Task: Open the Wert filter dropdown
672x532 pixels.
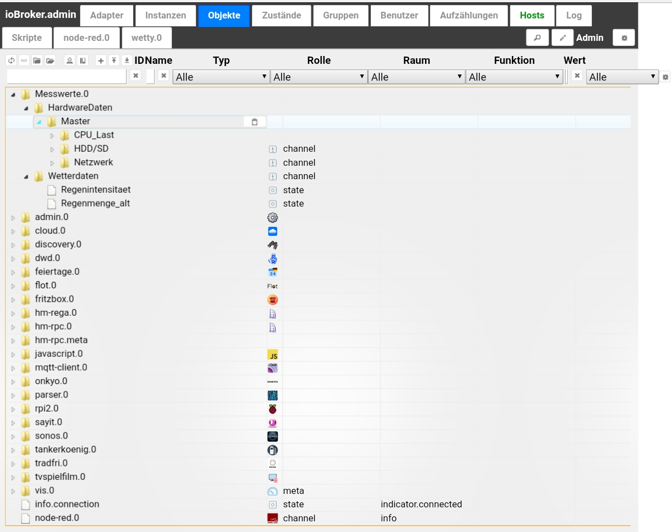Action: (623, 77)
